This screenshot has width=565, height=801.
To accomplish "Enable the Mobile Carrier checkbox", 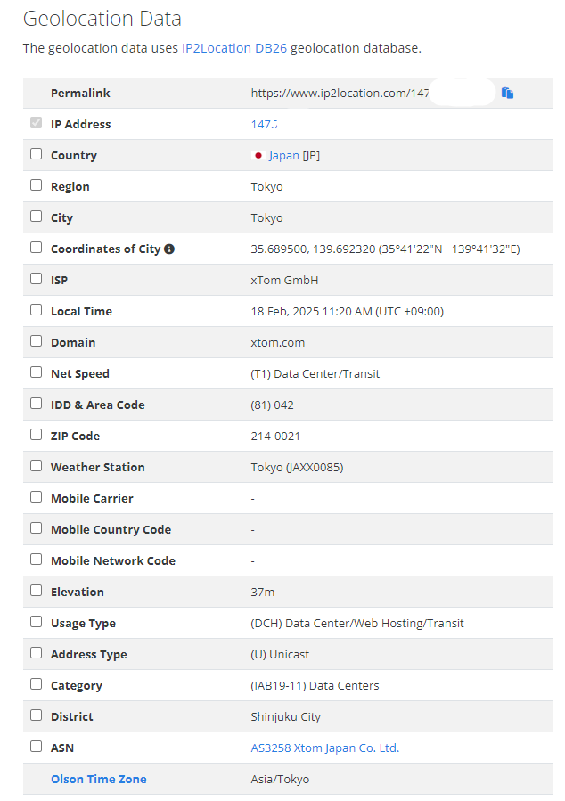I will pyautogui.click(x=36, y=496).
